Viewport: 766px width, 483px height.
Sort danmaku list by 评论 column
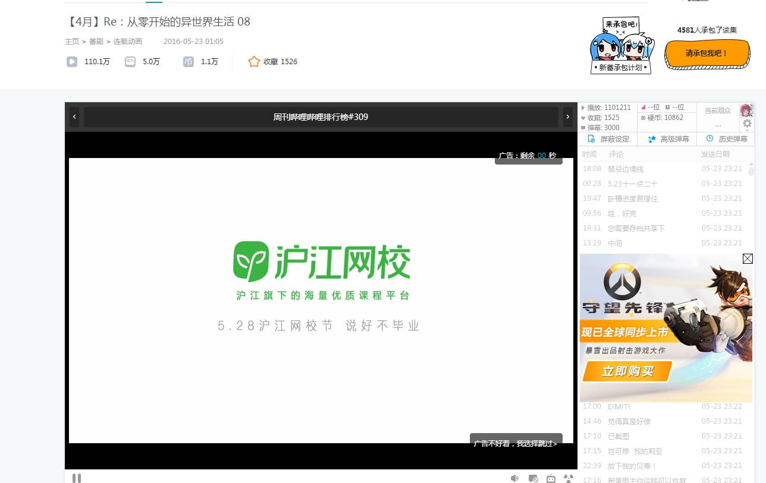coord(616,154)
